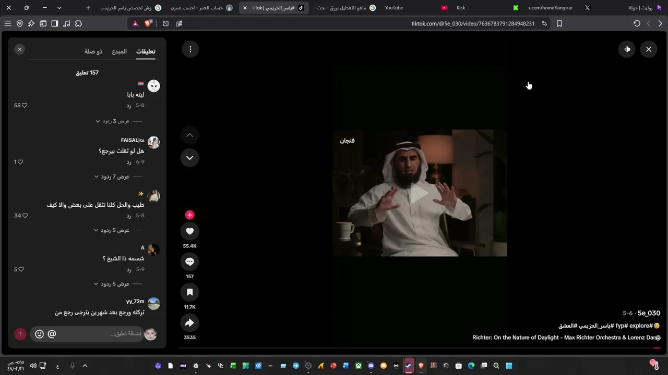Open the three-dot video options menu

(190, 49)
